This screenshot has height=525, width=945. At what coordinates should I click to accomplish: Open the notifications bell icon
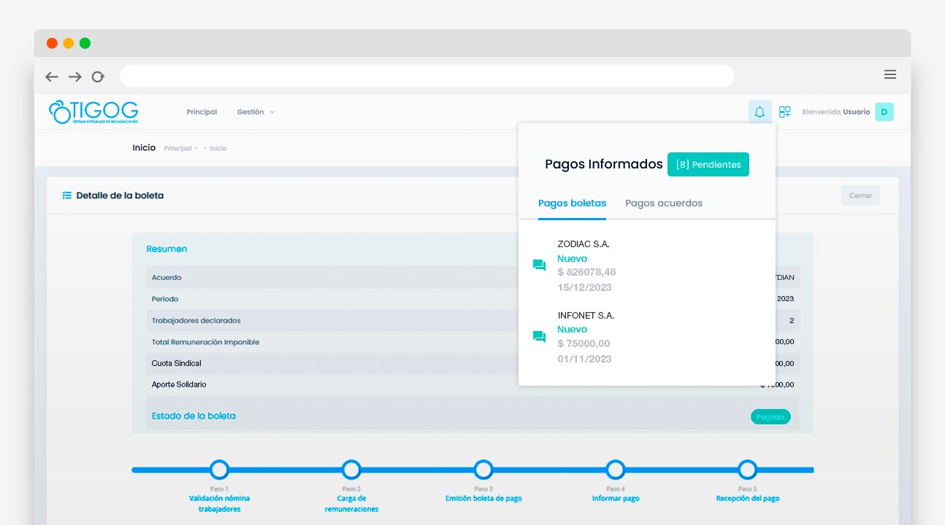[x=760, y=112]
